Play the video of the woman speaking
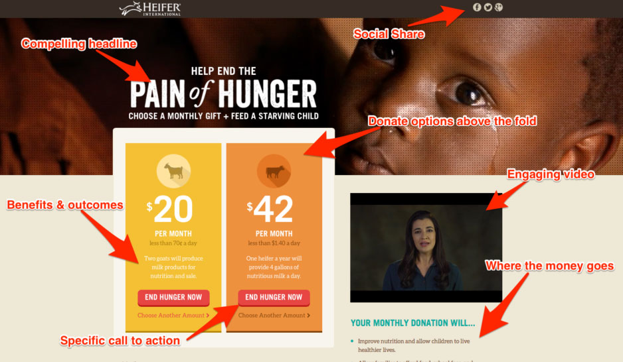 (x=426, y=248)
